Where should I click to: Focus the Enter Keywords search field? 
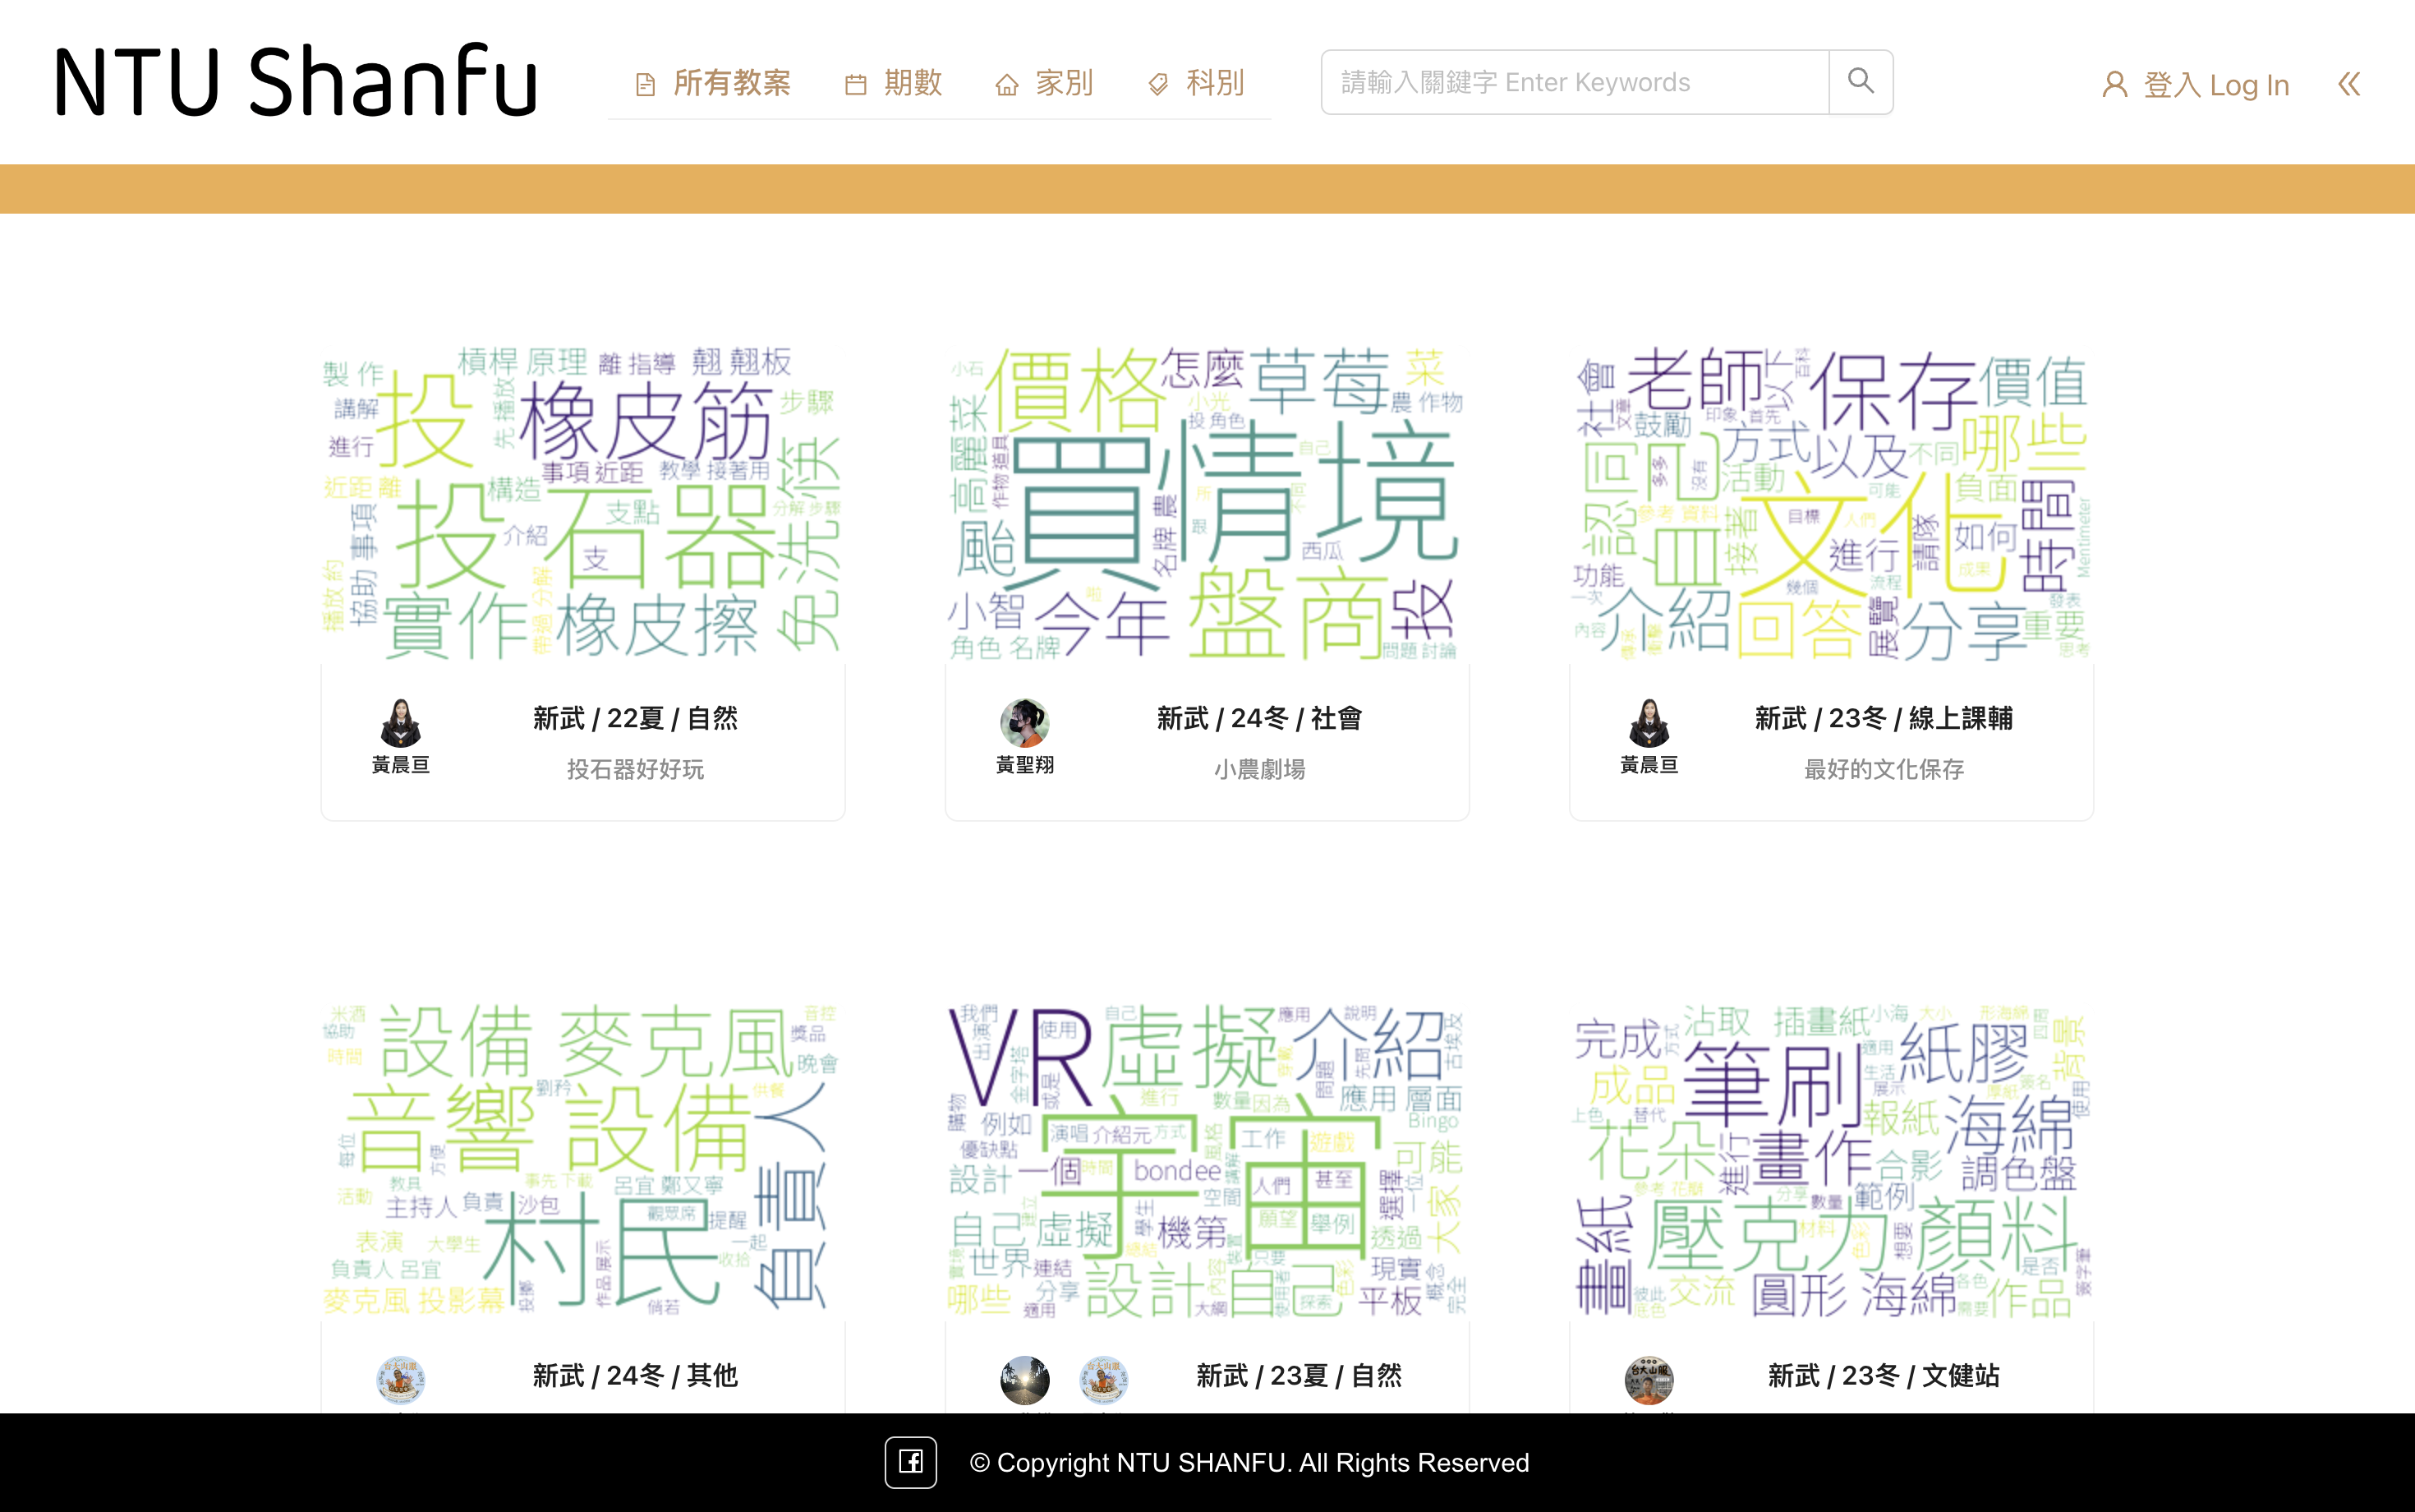1575,82
